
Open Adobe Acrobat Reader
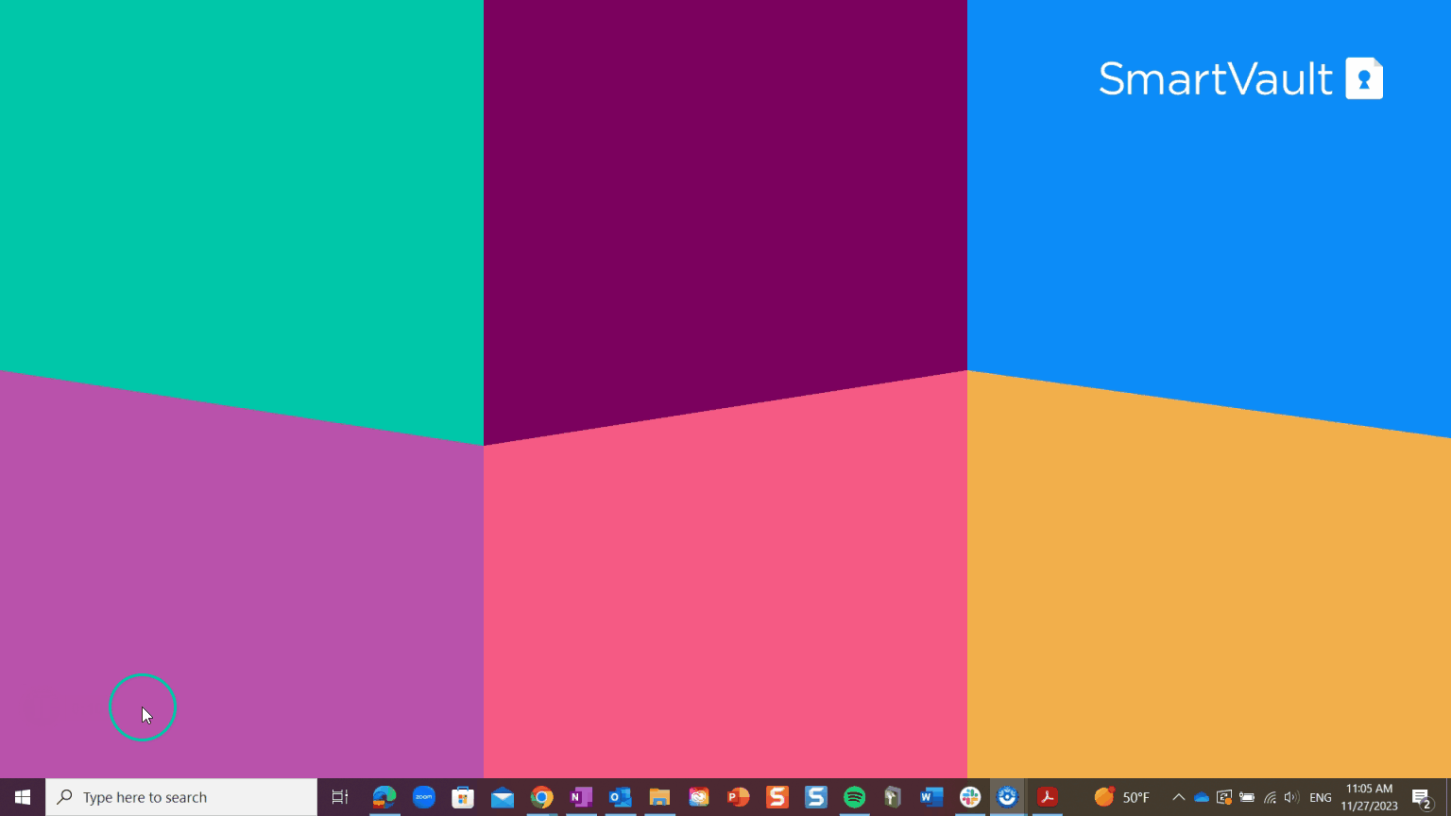1047,797
